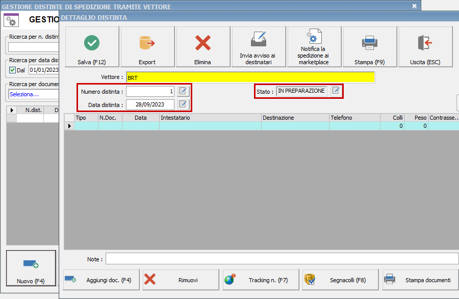Open the Seleziona... document dropdown

pyautogui.click(x=34, y=94)
